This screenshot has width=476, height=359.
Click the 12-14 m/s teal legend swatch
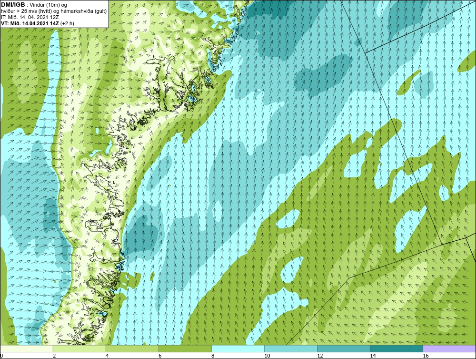(344, 349)
